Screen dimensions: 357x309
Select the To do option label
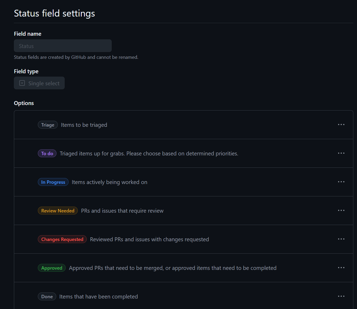tap(47, 154)
